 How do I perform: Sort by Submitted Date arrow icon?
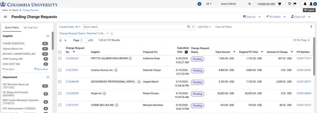coord(186,52)
